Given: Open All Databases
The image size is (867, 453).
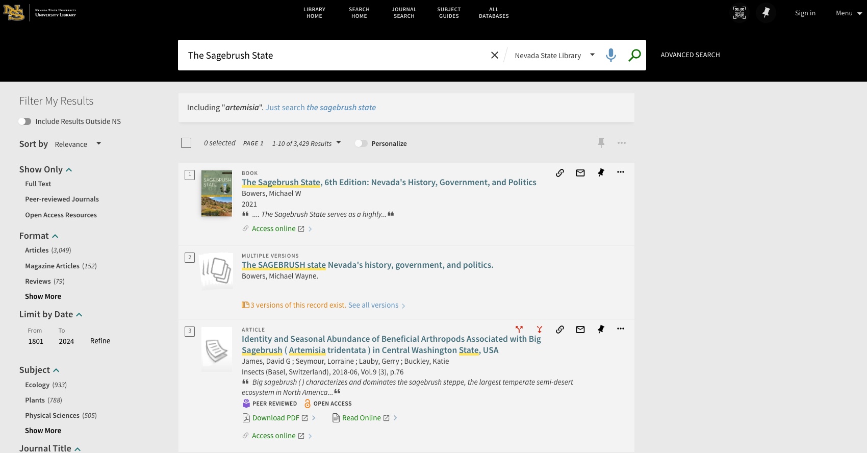Looking at the screenshot, I should coord(494,13).
